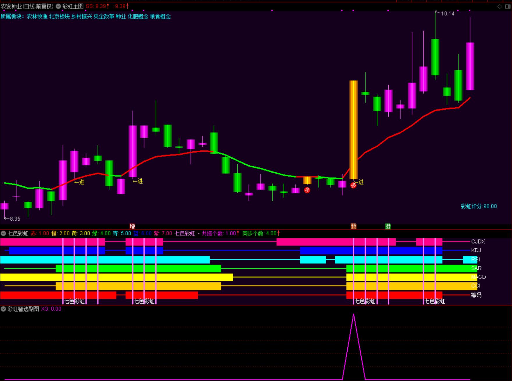
Task: Select the SAR row label
Action: click(476, 268)
